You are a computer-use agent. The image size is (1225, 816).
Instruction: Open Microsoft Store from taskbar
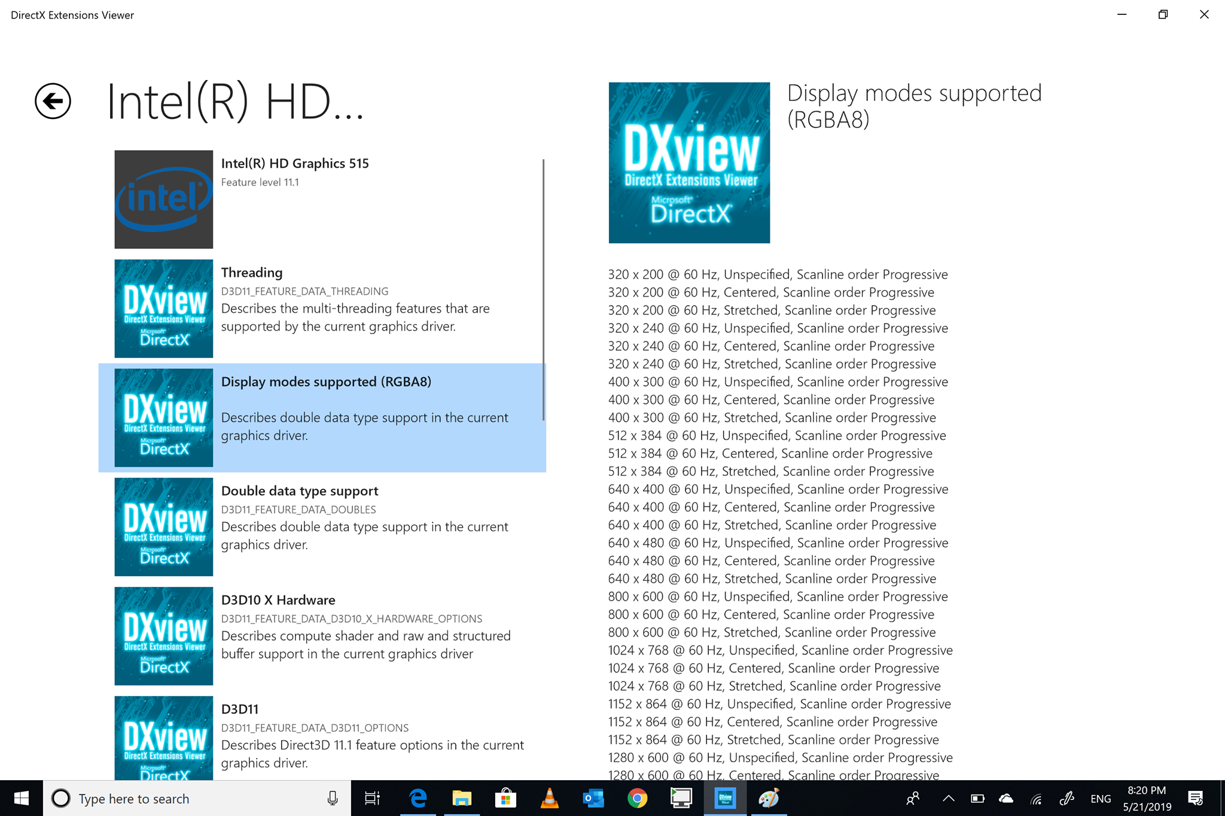(x=505, y=798)
